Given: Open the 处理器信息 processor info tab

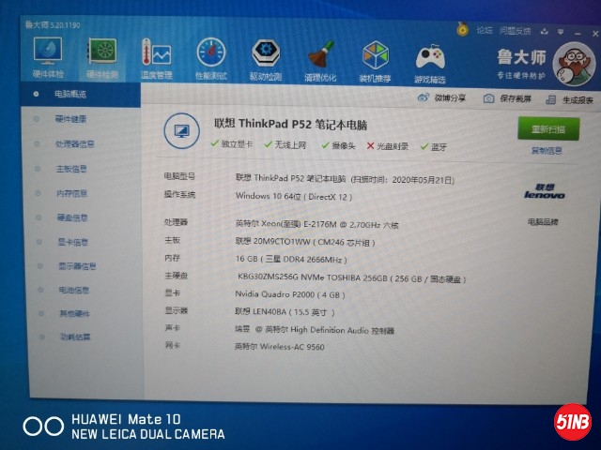Looking at the screenshot, I should 75,144.
